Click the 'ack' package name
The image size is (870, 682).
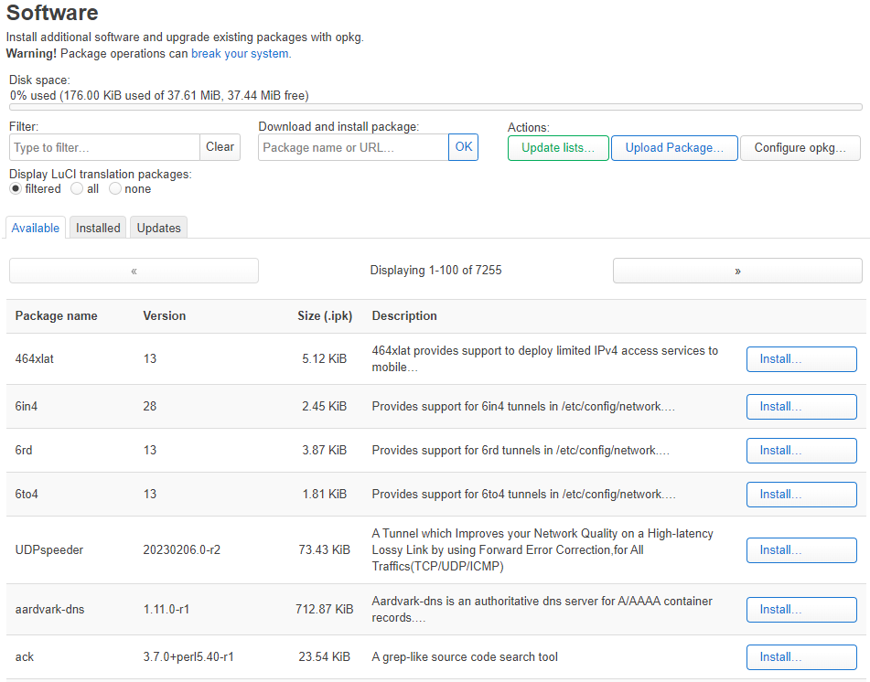point(25,657)
